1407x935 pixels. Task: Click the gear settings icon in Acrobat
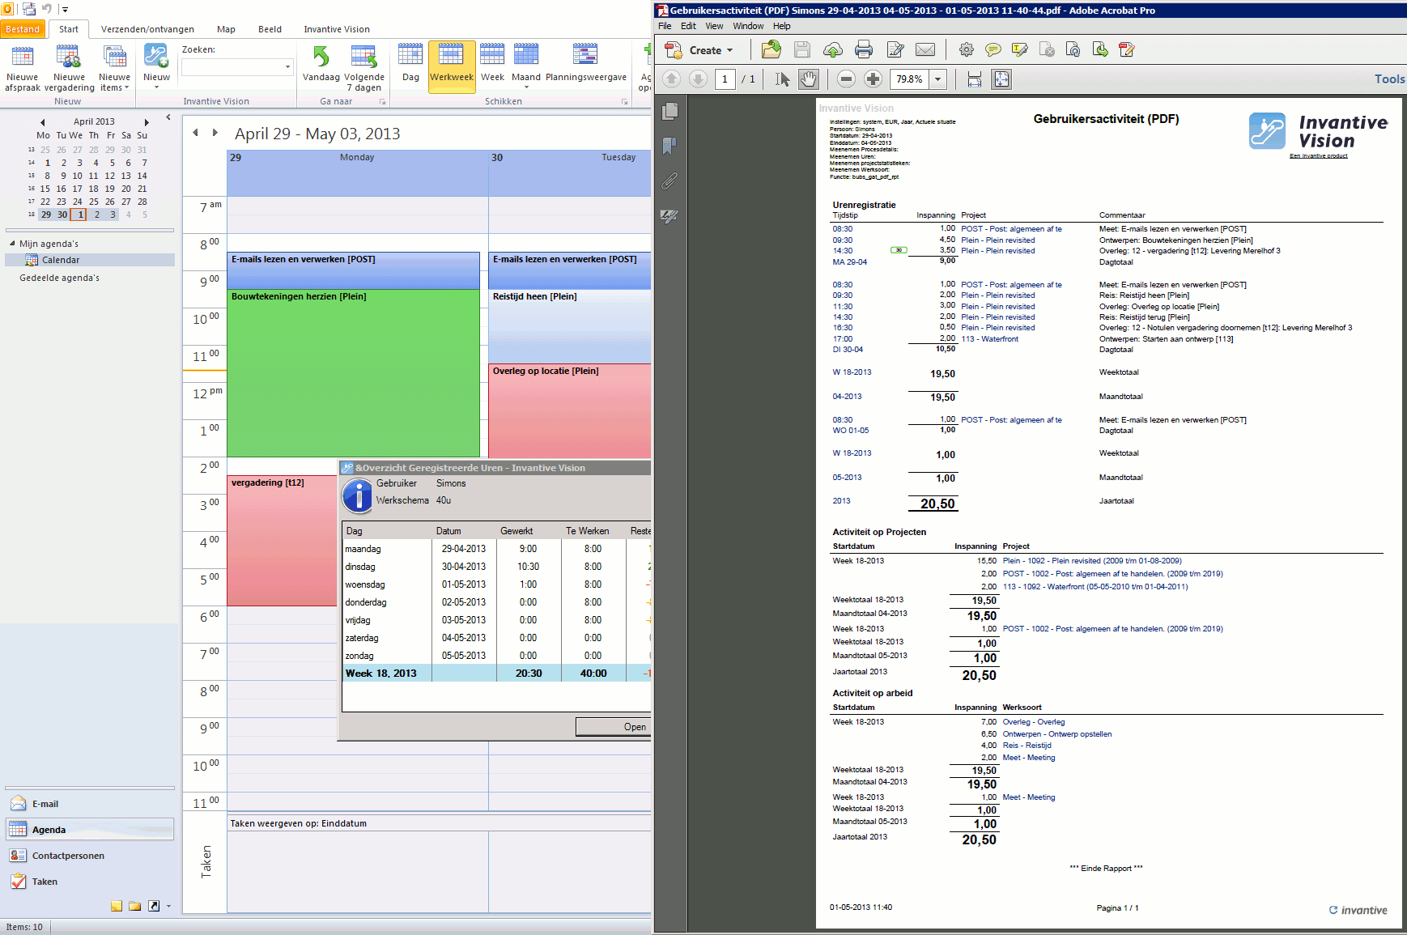pyautogui.click(x=967, y=50)
